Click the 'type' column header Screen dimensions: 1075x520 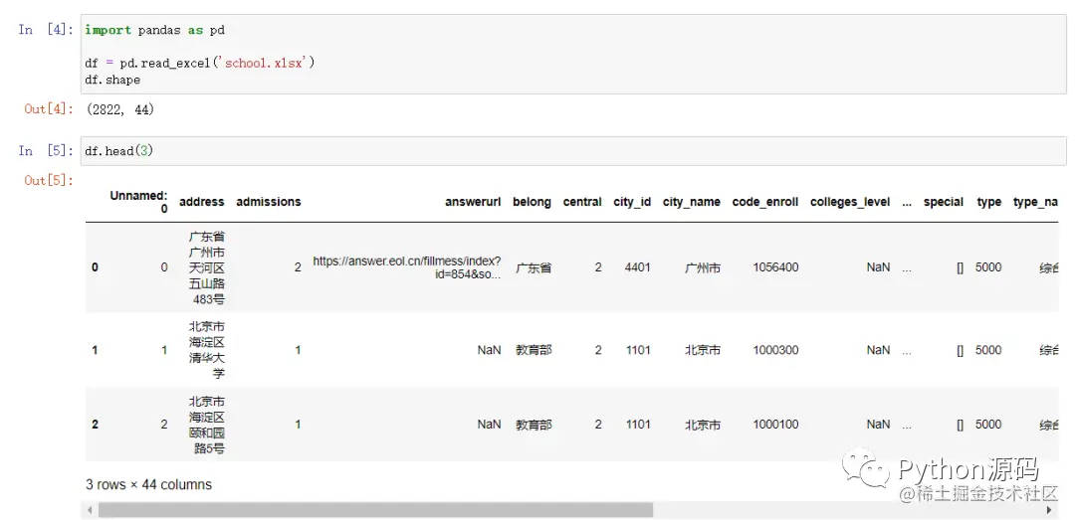click(x=989, y=202)
